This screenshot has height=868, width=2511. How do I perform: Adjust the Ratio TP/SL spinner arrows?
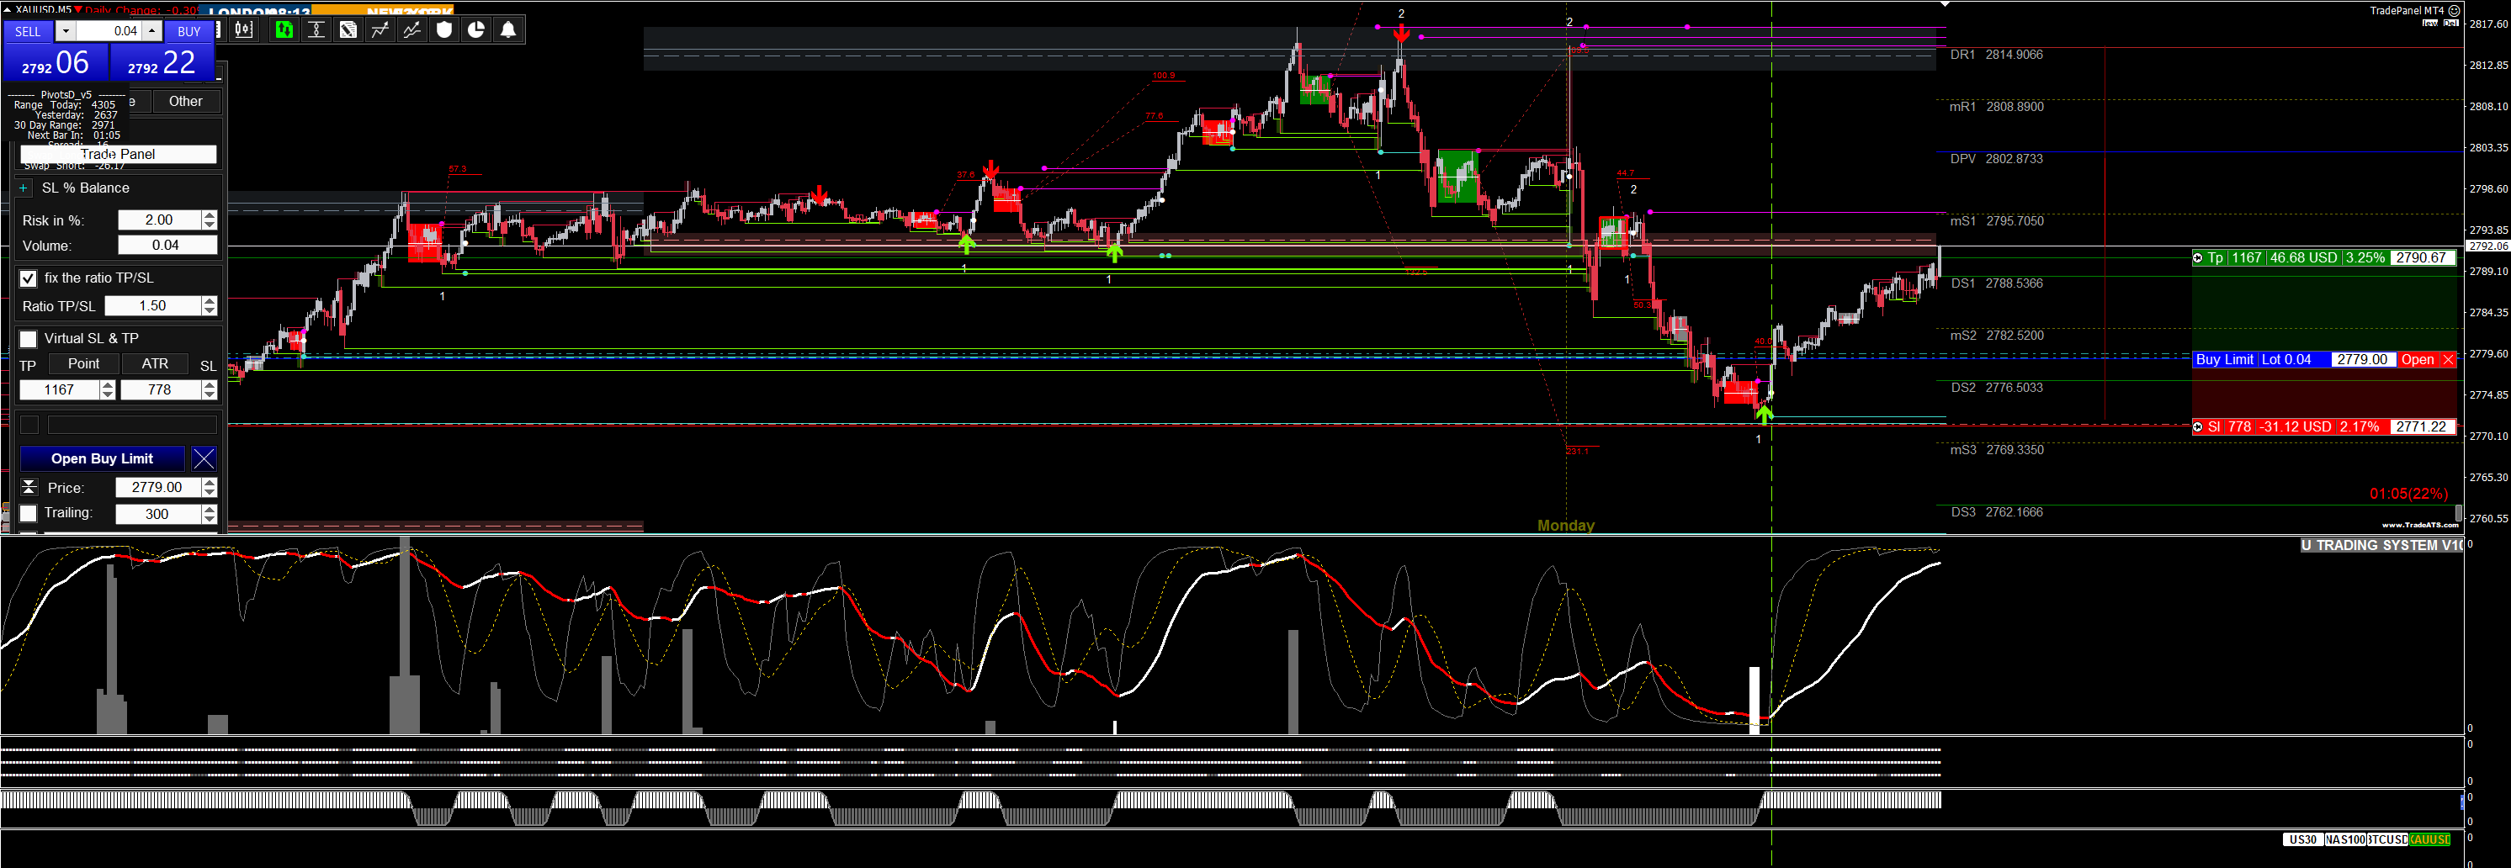tap(209, 306)
